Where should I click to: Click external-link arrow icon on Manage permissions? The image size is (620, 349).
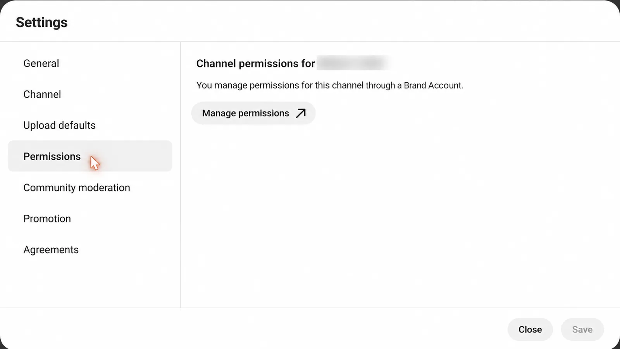(301, 113)
